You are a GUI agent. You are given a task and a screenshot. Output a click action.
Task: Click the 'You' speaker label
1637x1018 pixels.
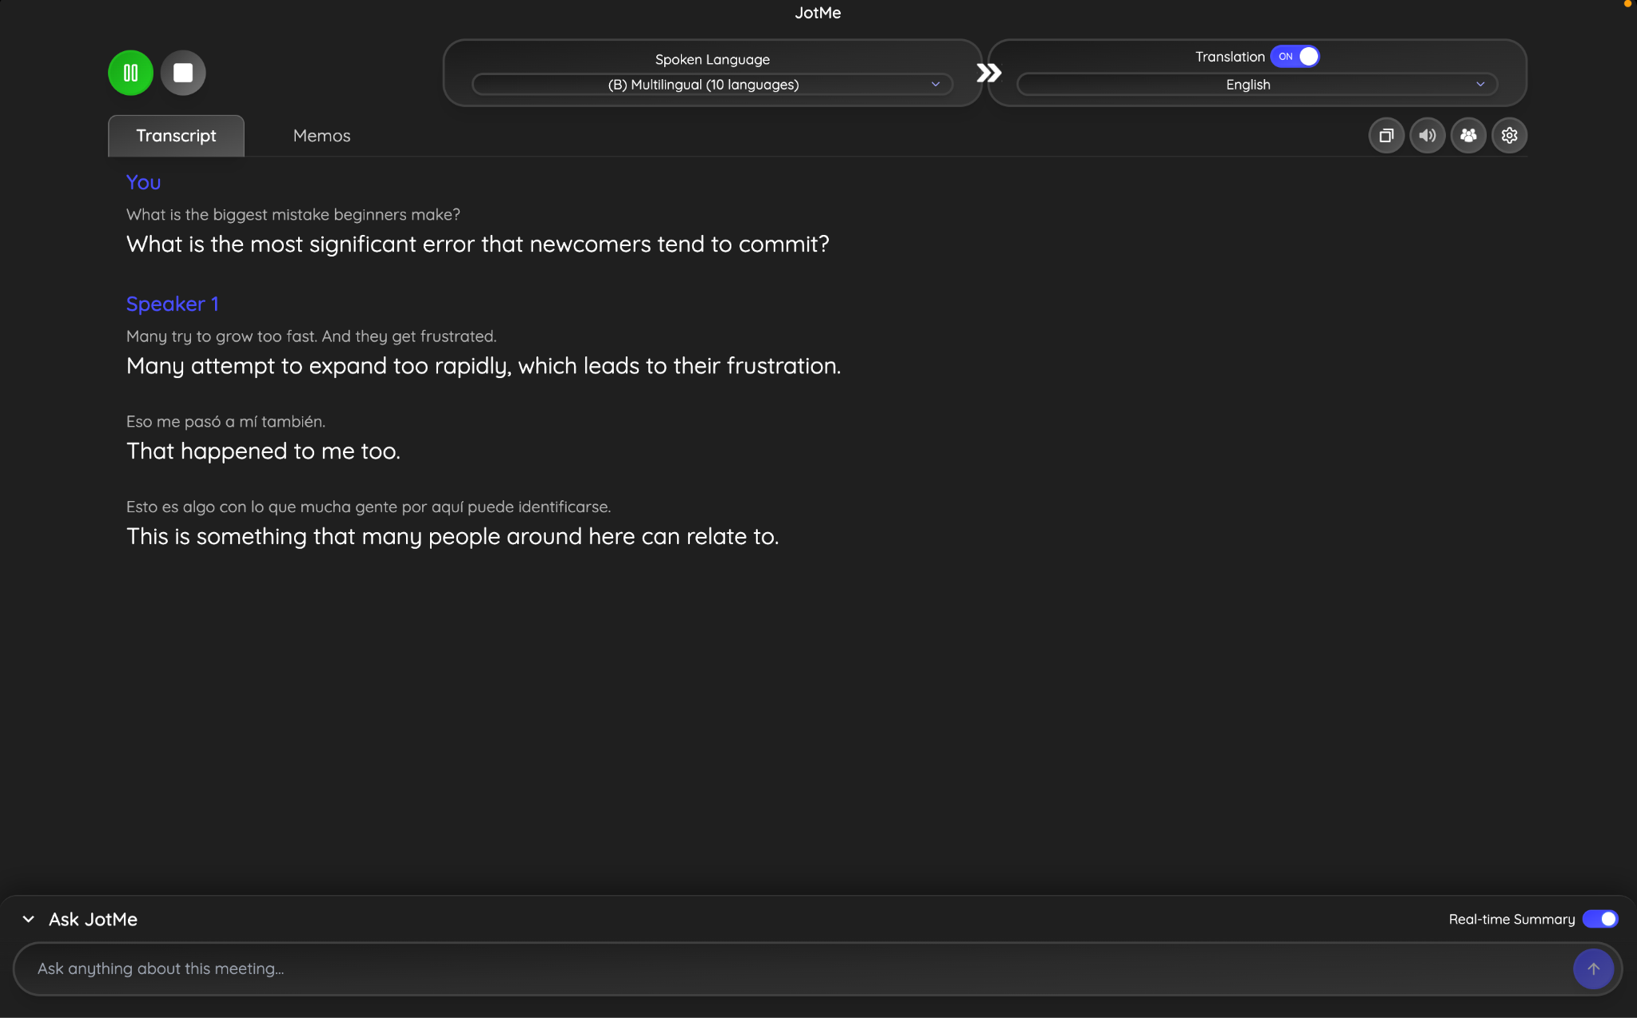point(143,182)
